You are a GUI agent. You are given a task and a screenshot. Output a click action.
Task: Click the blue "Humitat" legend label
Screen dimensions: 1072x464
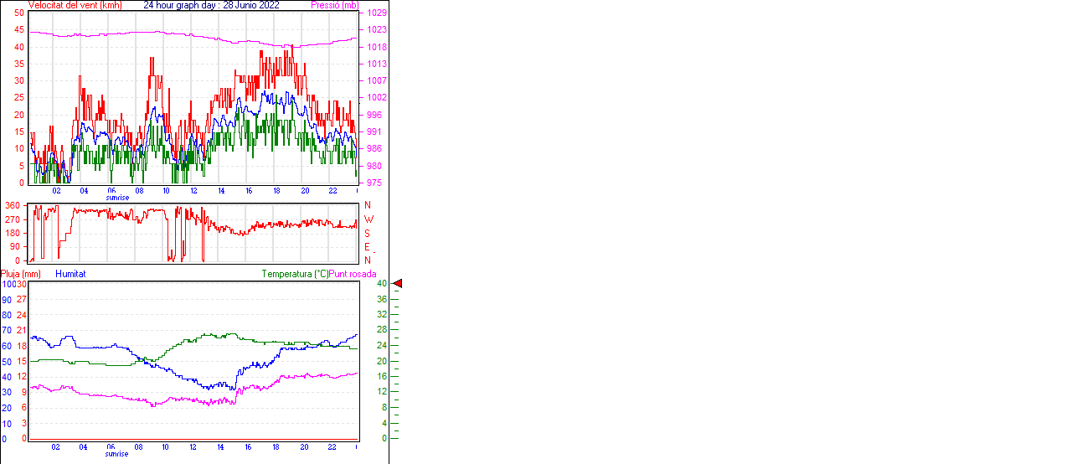70,274
